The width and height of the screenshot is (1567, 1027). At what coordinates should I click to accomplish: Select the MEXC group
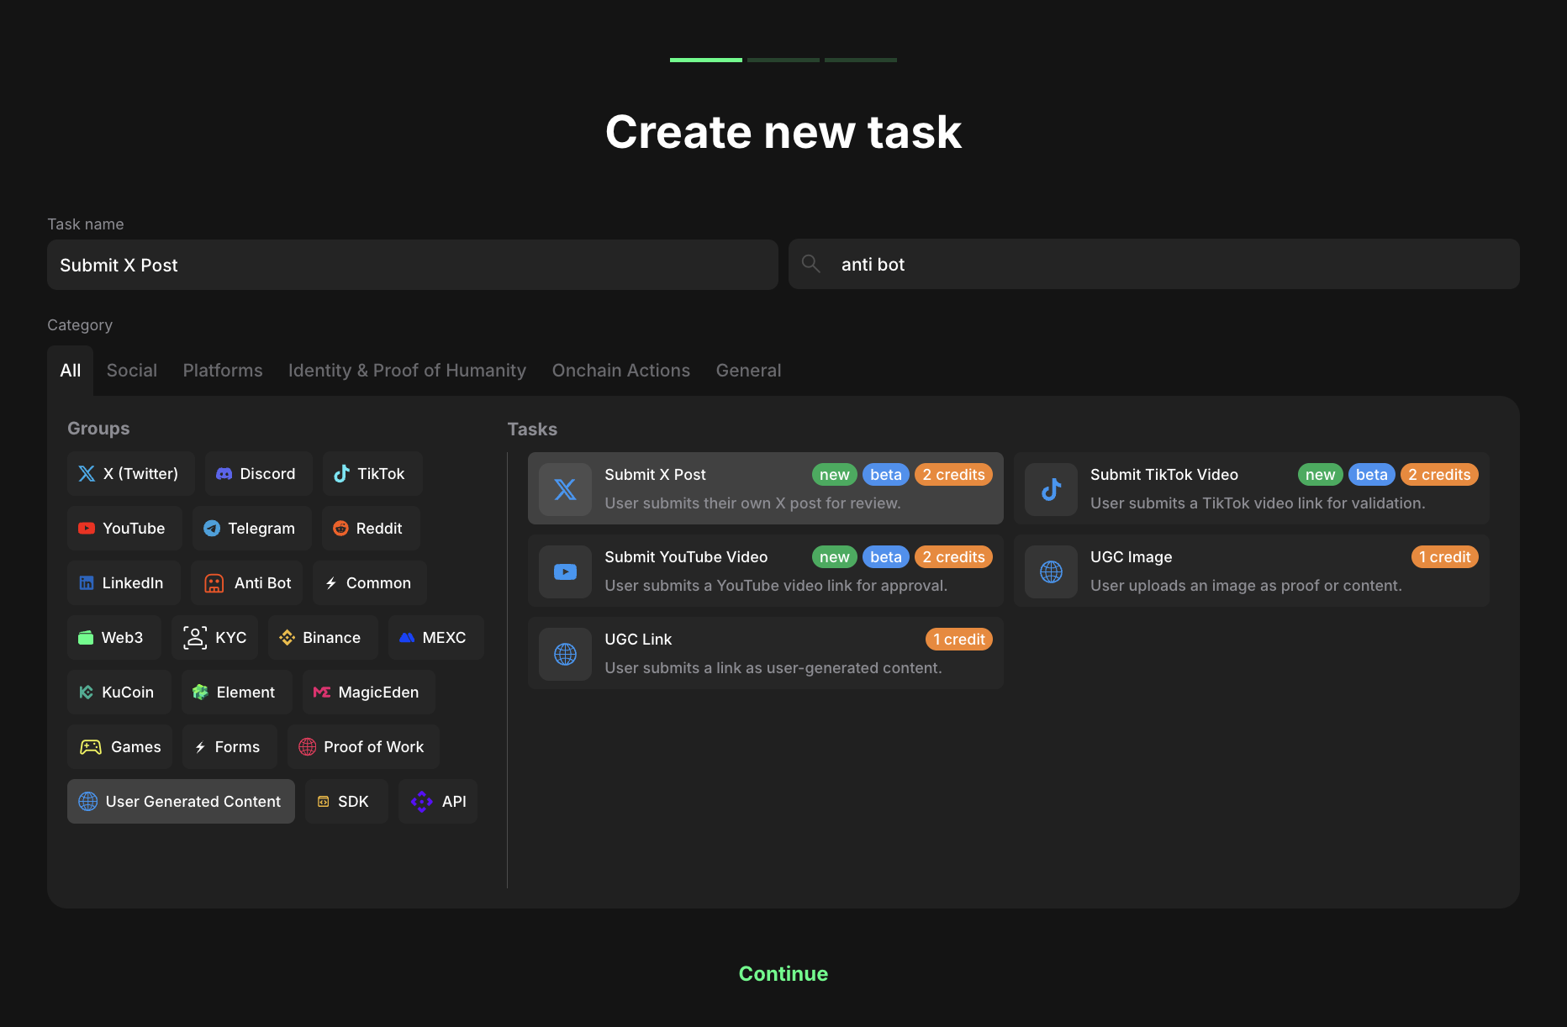(x=435, y=638)
